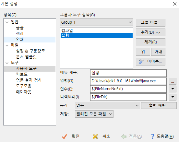Click the 제거(R) button
179x142 pixels.
(x=150, y=42)
